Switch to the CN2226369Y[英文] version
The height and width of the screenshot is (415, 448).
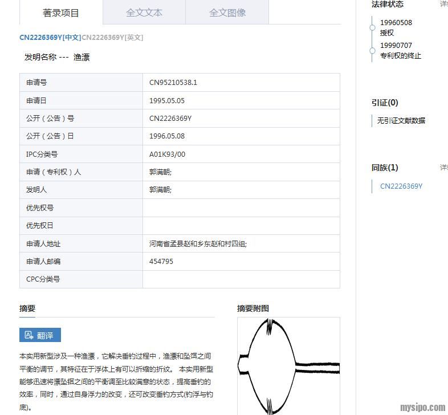[x=112, y=38]
